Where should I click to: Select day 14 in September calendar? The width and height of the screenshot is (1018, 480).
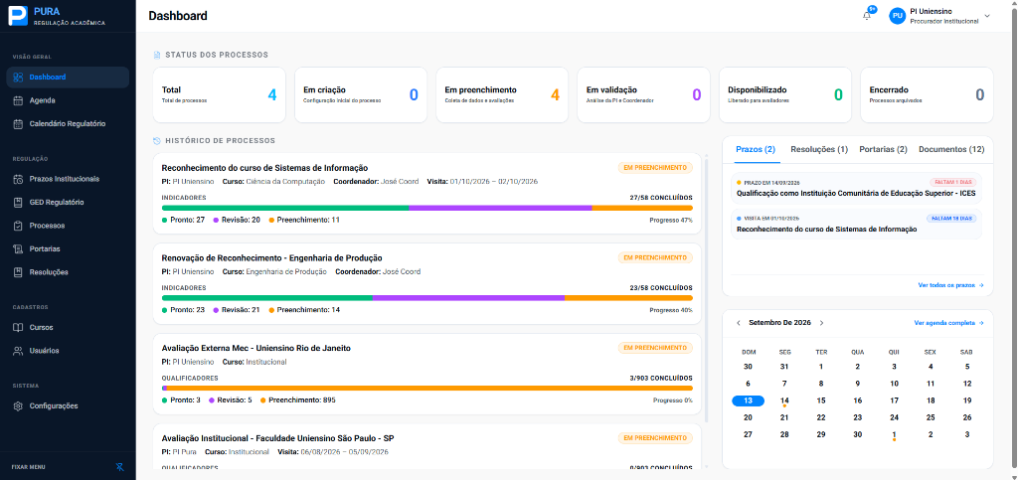[784, 400]
